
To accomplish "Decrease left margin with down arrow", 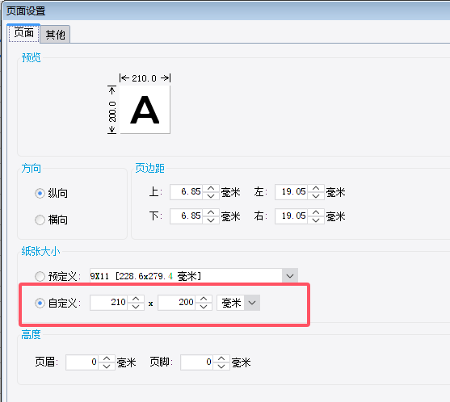I will click(316, 196).
